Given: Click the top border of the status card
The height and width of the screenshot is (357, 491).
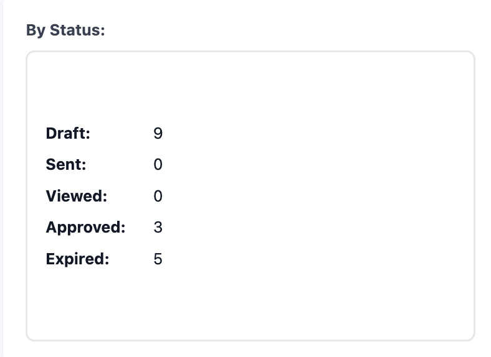Looking at the screenshot, I should click(x=250, y=52).
